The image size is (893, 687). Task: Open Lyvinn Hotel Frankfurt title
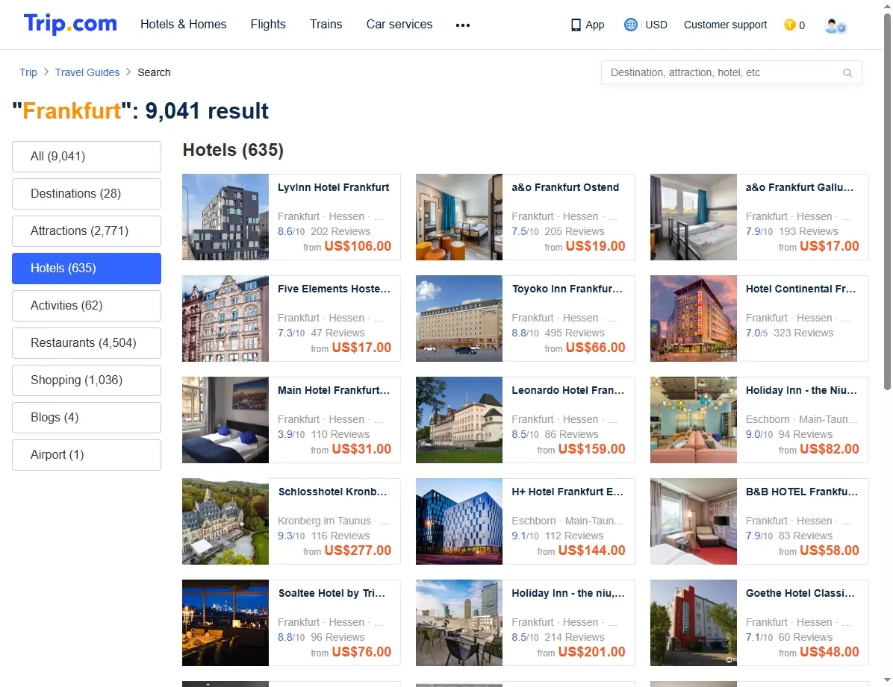pos(333,187)
